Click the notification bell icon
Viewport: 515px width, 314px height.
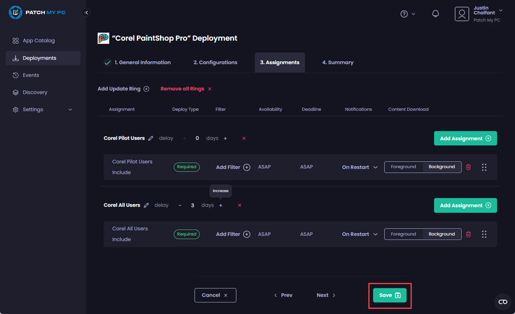tap(435, 14)
